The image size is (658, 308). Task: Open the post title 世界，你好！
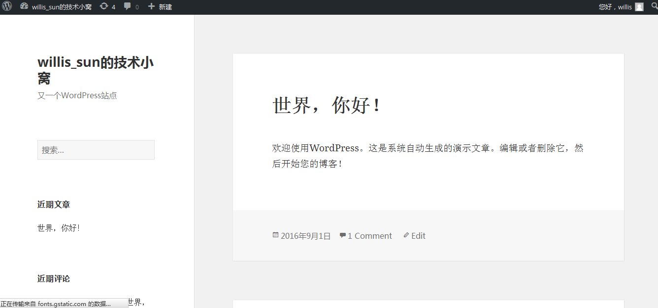tap(327, 105)
